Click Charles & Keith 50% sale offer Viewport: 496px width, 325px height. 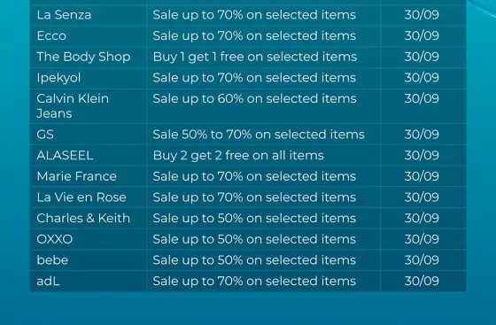point(254,218)
